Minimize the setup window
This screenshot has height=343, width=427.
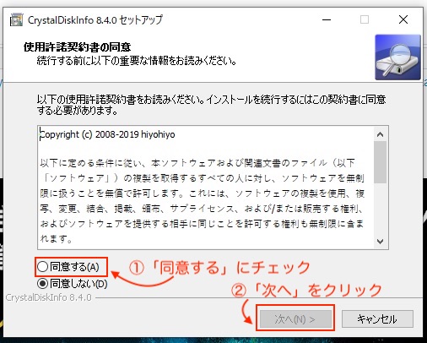pyautogui.click(x=327, y=19)
